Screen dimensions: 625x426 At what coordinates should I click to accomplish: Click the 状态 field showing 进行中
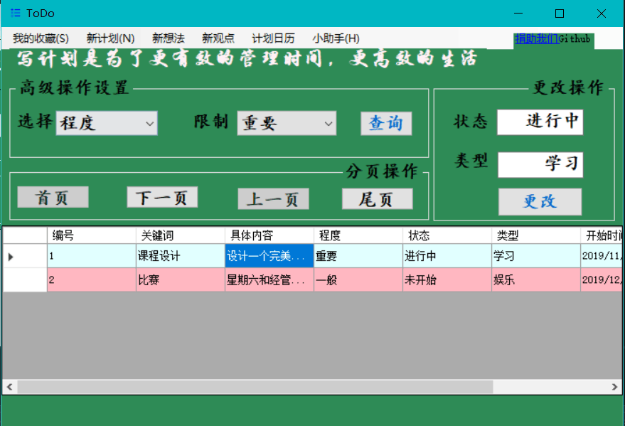click(540, 122)
